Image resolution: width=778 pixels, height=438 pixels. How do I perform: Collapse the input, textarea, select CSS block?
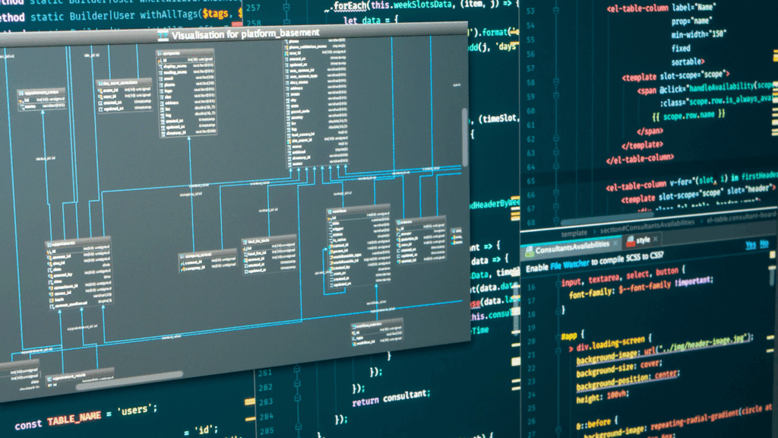pyautogui.click(x=558, y=283)
